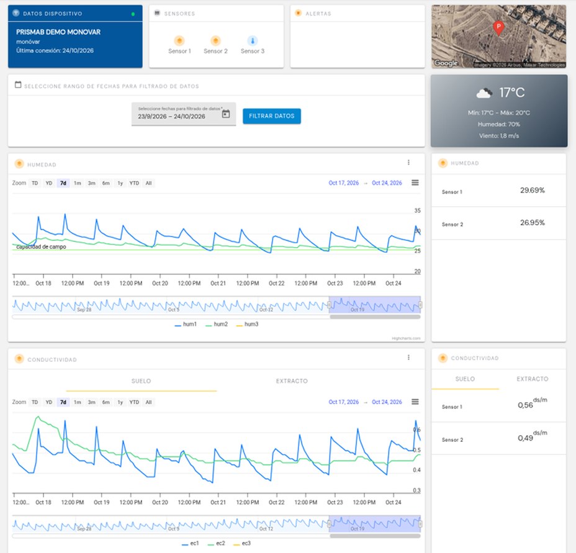The height and width of the screenshot is (553, 576).
Task: Select EXTRACTO tab in side conductivity panel
Action: 533,379
